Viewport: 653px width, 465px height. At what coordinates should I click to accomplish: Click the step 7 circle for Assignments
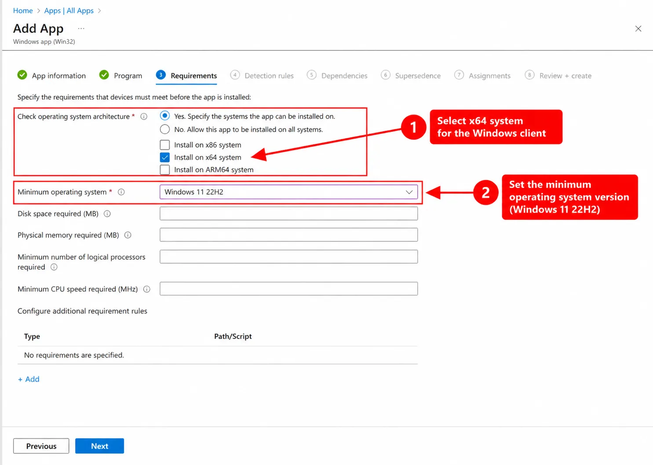459,75
